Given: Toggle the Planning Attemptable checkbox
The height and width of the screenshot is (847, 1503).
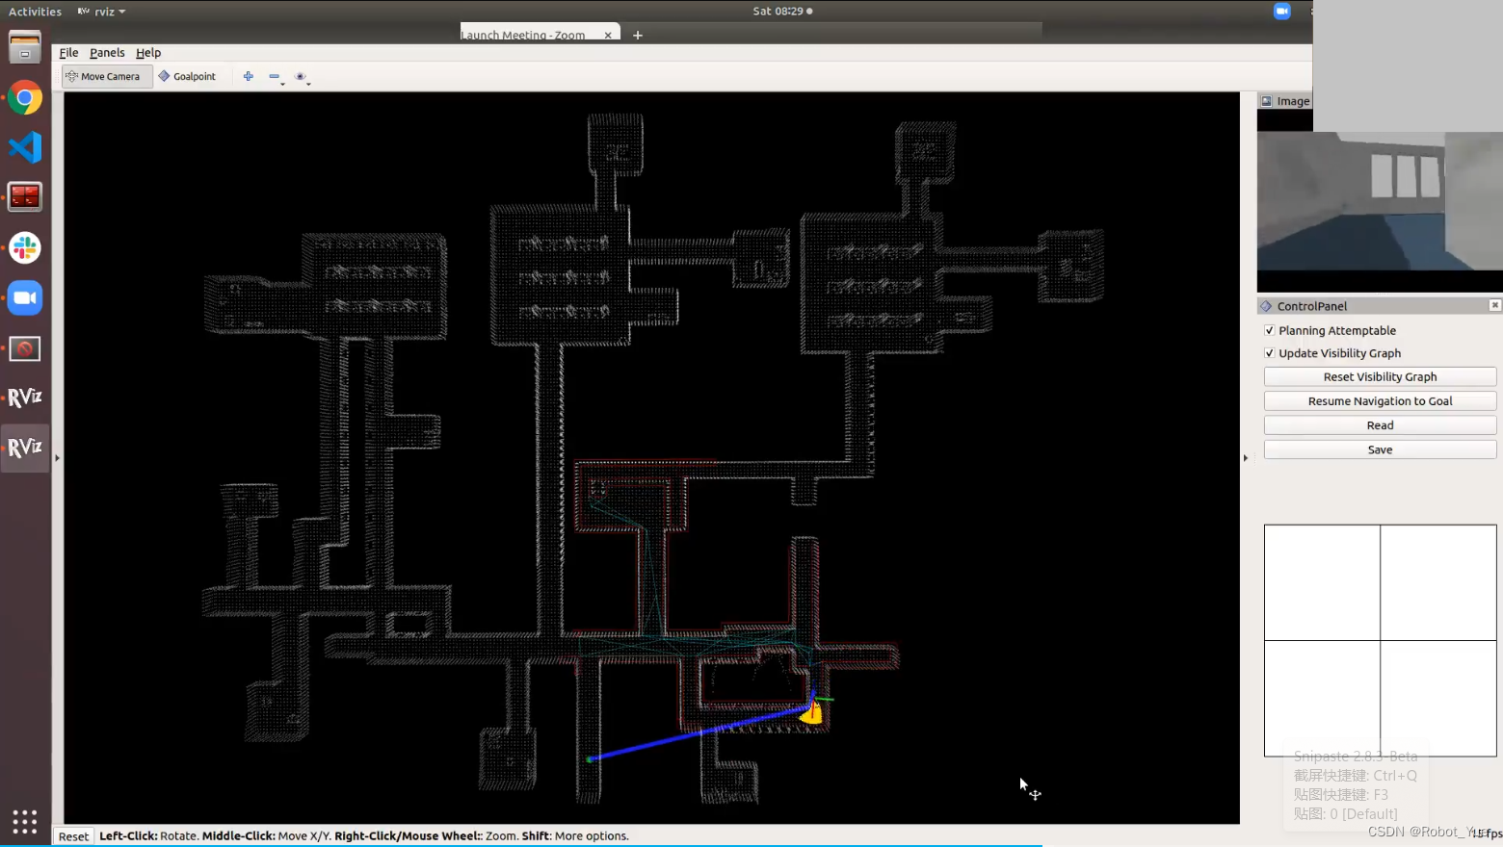Looking at the screenshot, I should pos(1269,330).
